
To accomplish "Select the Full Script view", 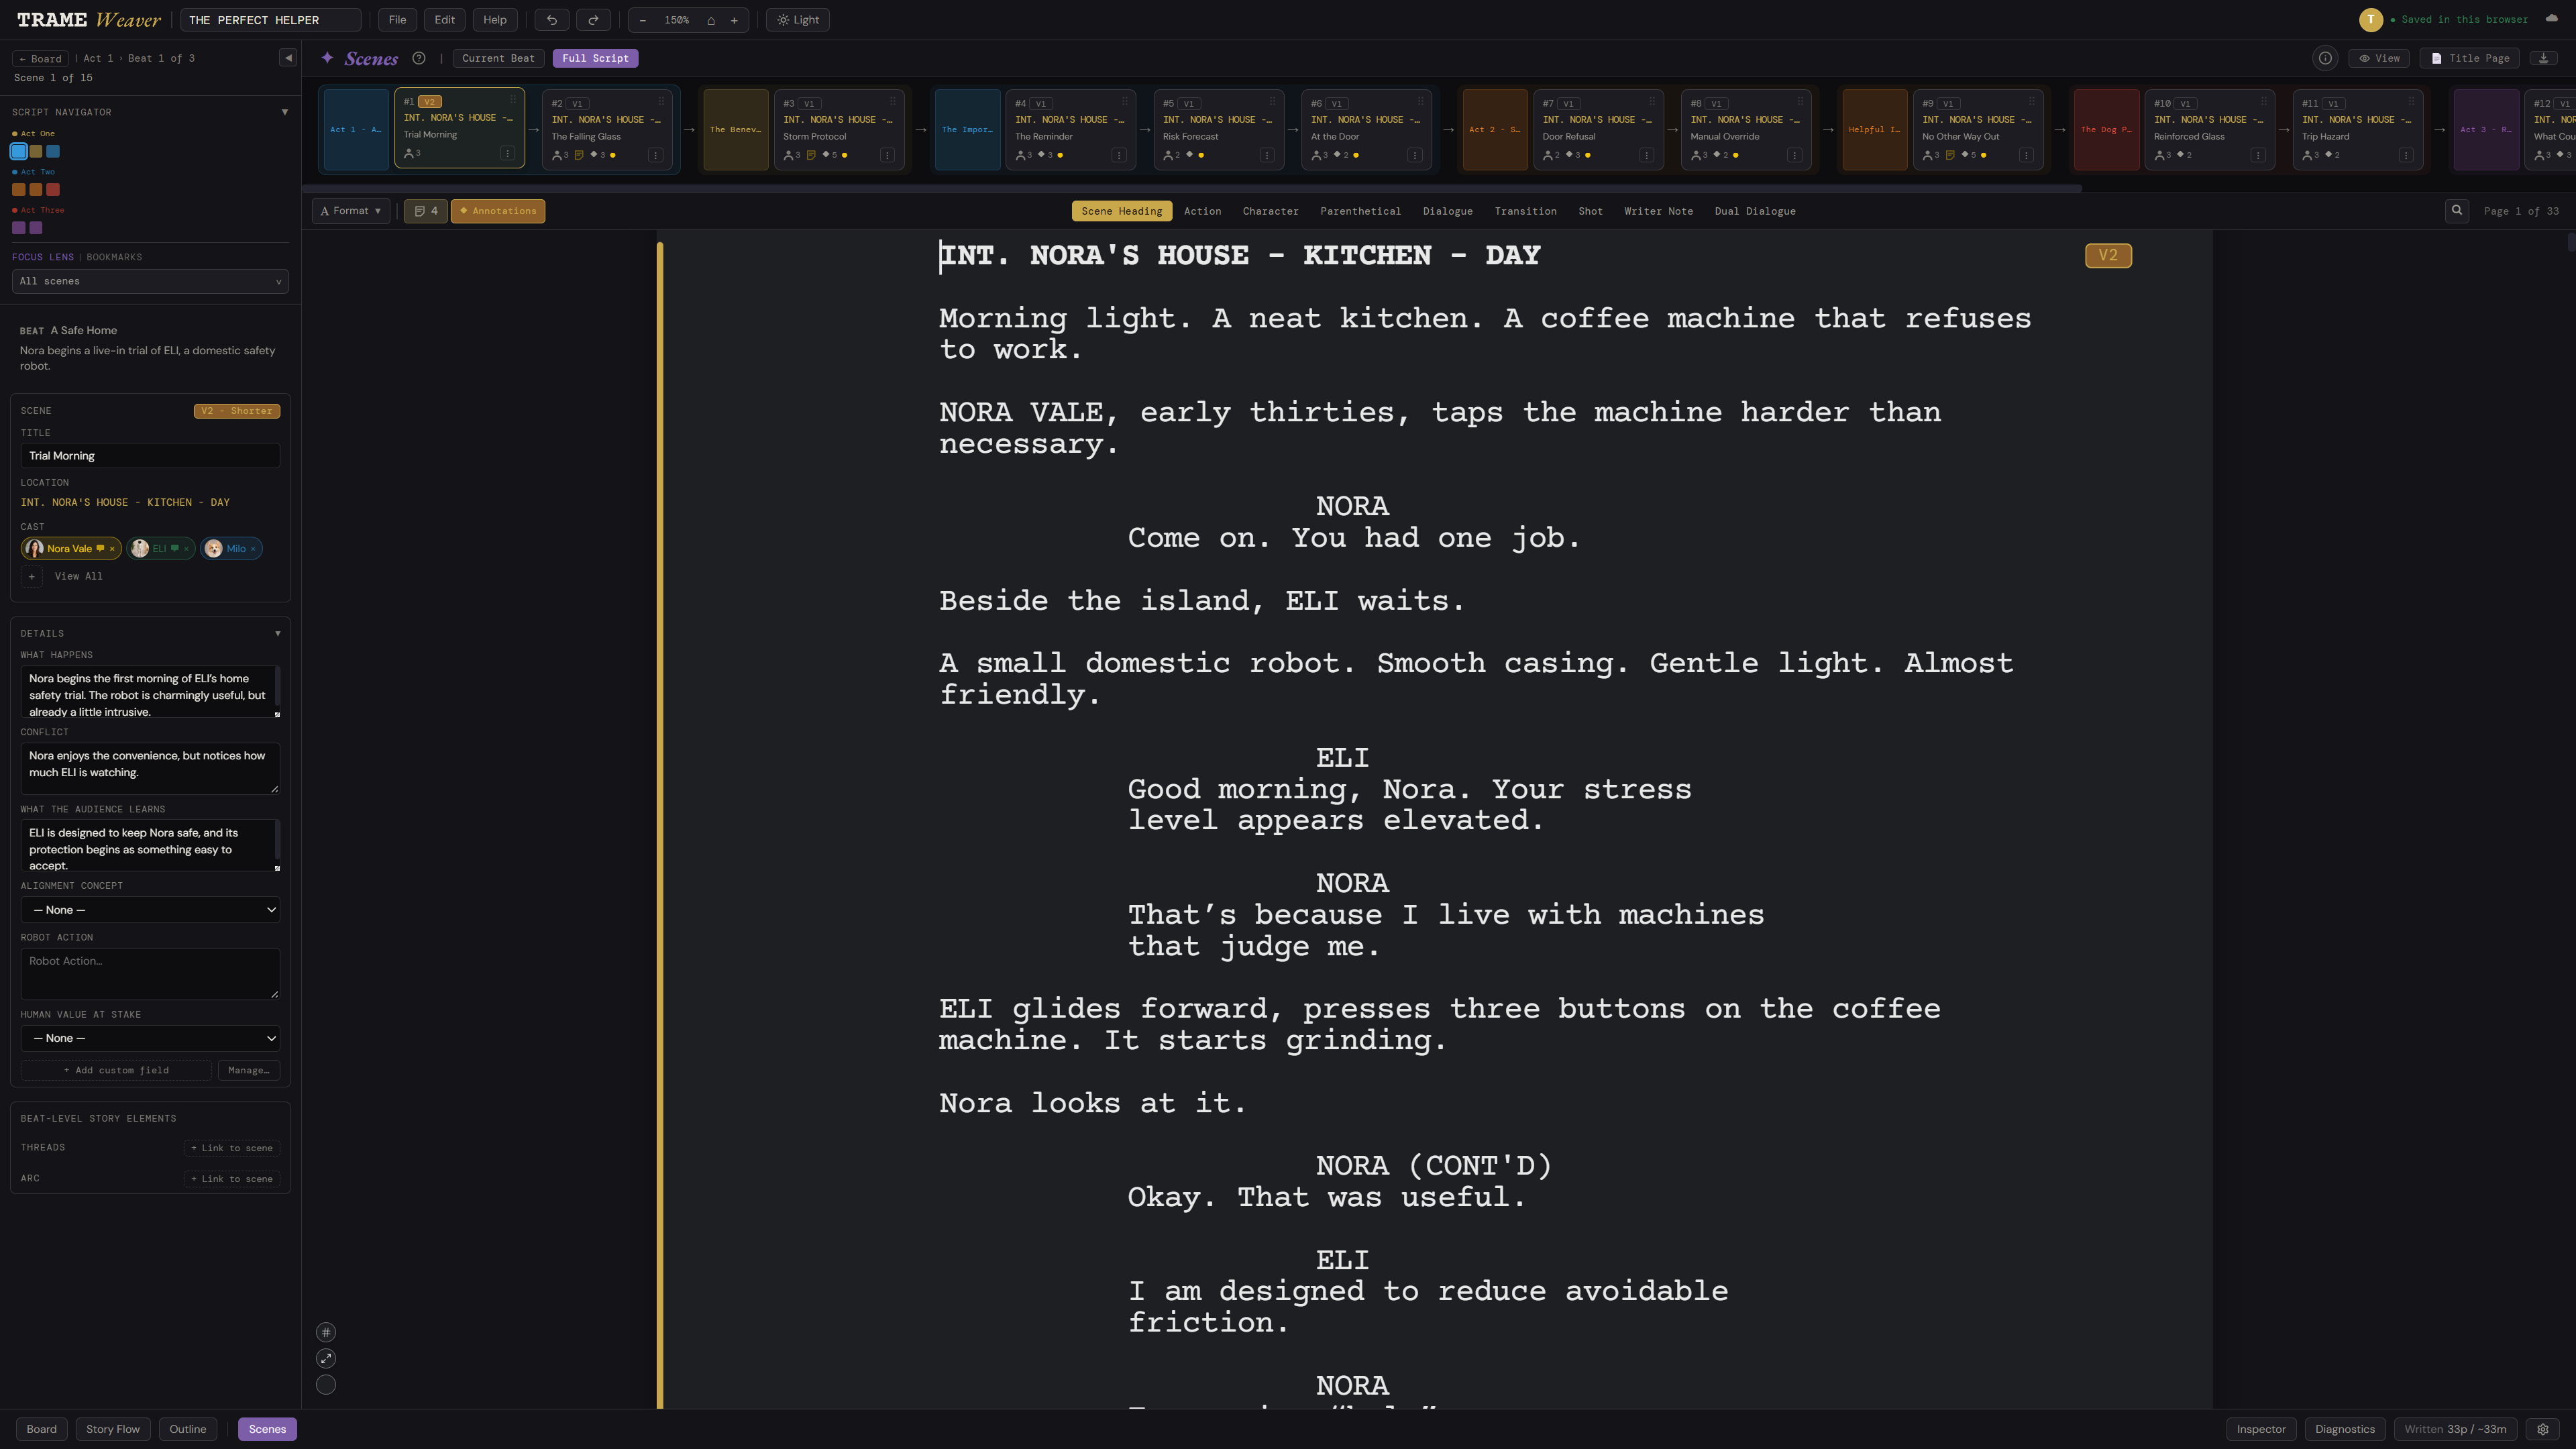I will click(x=595, y=58).
